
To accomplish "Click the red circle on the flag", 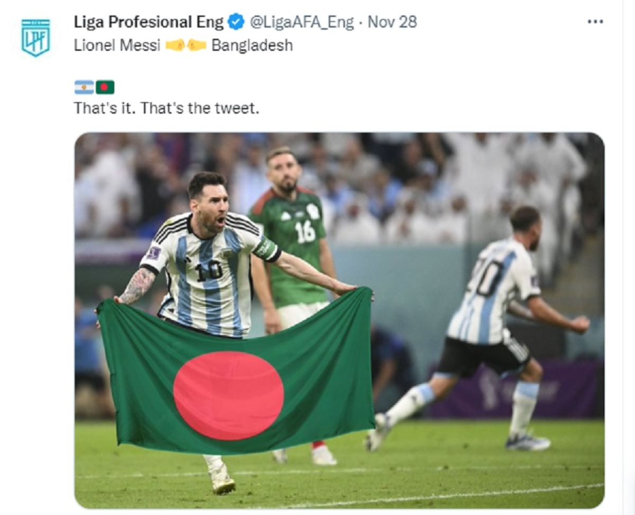I will [228, 396].
